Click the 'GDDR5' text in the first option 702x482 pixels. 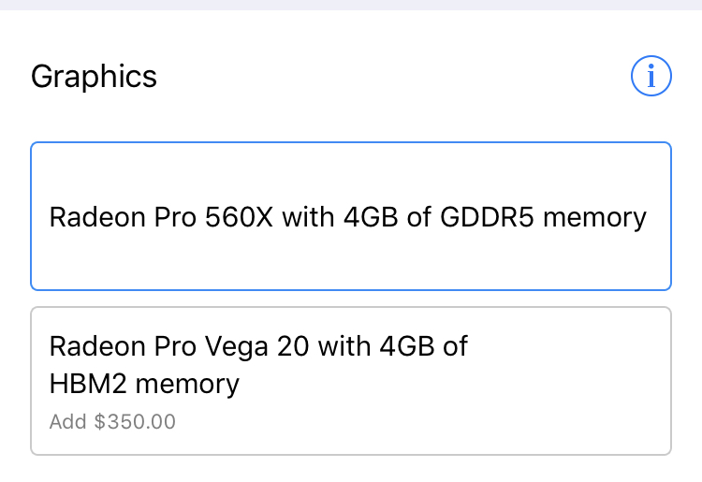487,217
